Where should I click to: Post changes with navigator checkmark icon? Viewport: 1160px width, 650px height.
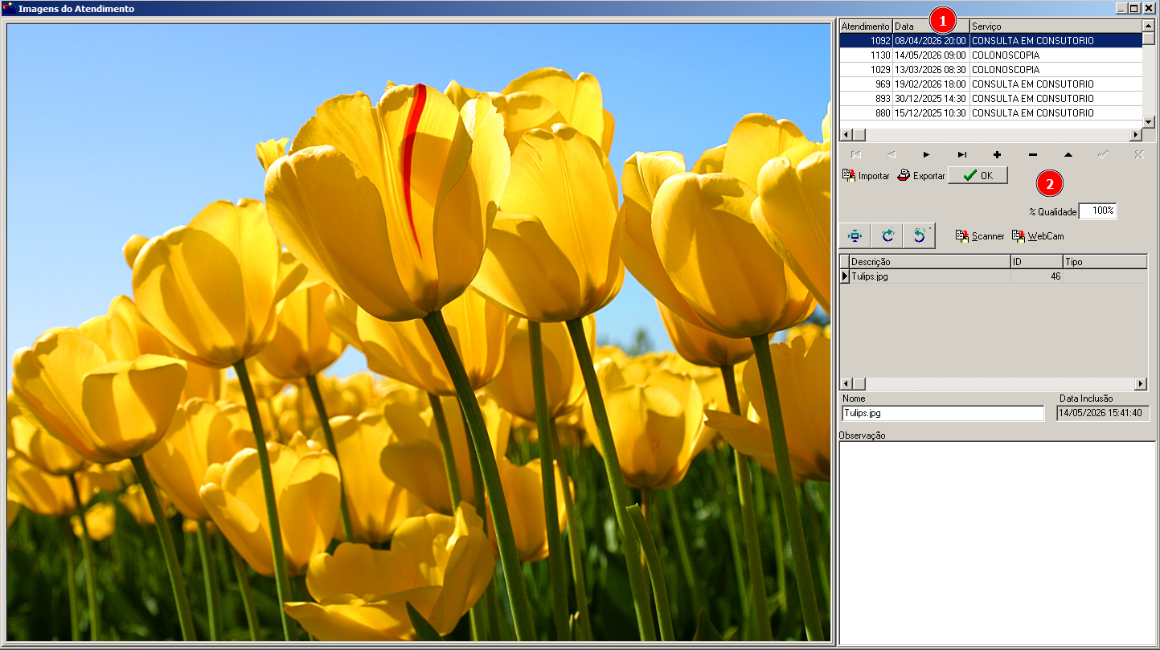1104,154
